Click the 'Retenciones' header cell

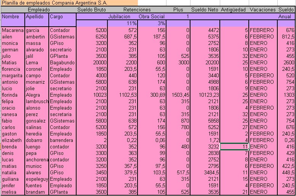[137, 10]
